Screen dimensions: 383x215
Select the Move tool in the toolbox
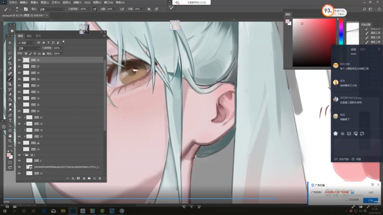pyautogui.click(x=10, y=43)
